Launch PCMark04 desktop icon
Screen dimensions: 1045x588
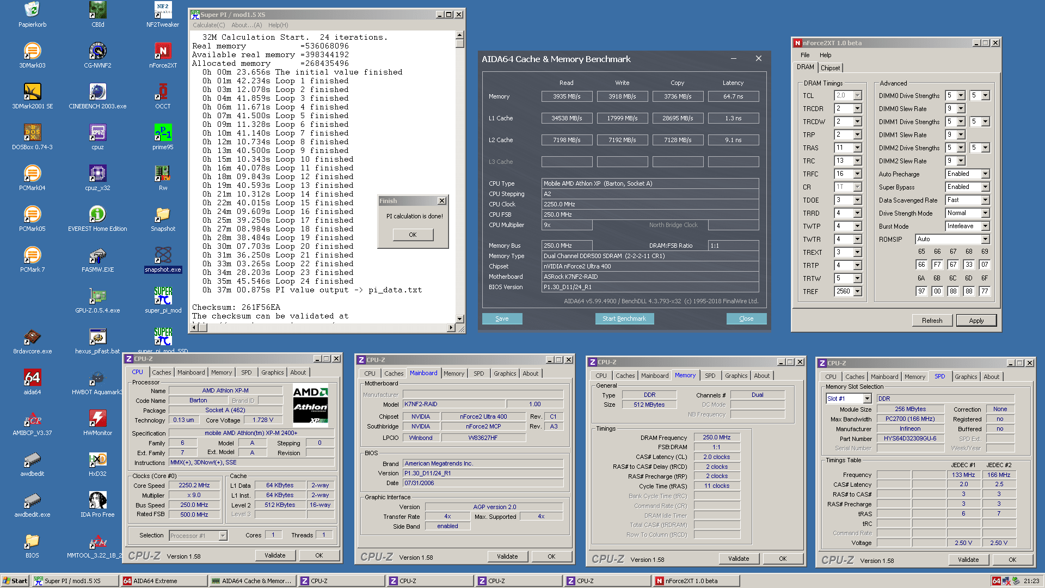tap(32, 178)
